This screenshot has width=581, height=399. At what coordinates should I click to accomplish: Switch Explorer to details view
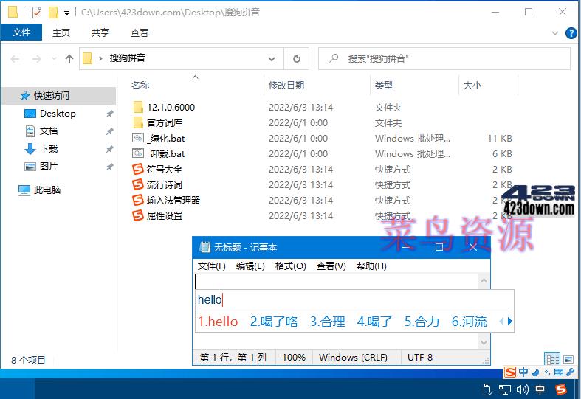(552, 359)
